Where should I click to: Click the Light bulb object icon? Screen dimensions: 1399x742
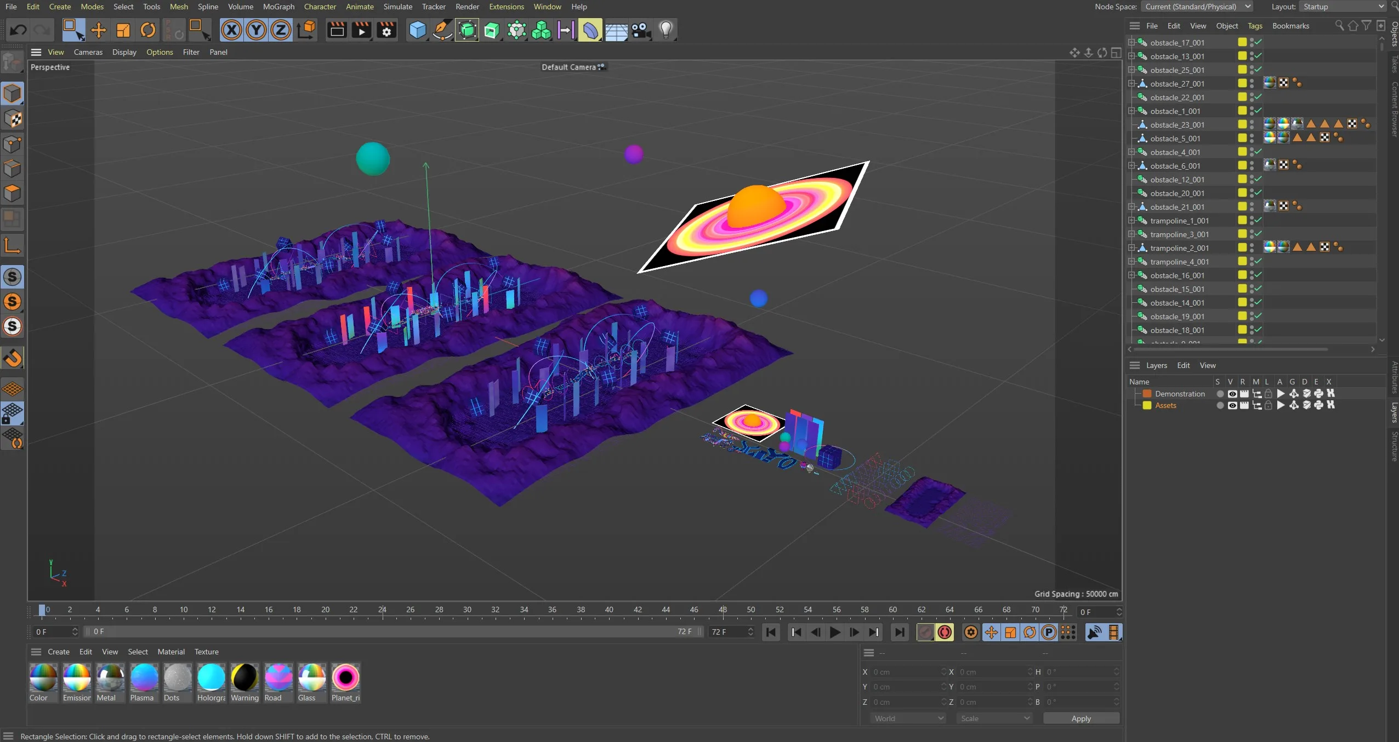[666, 30]
